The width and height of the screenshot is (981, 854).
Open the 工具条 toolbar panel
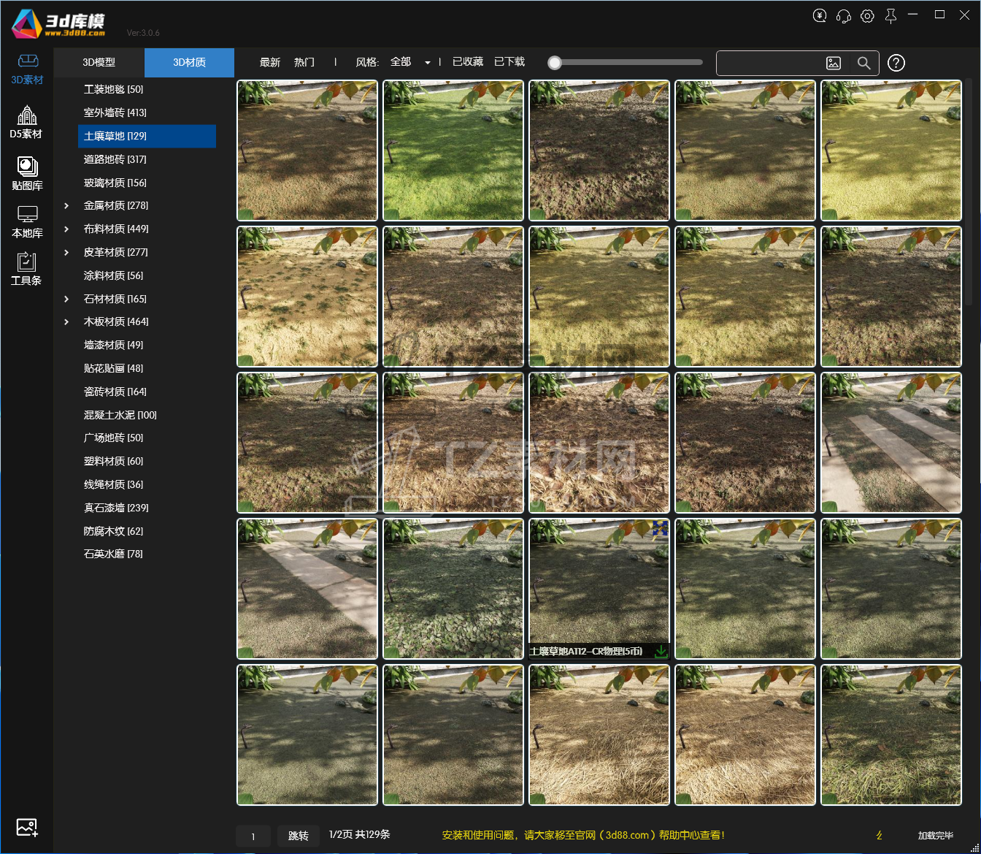coord(26,268)
